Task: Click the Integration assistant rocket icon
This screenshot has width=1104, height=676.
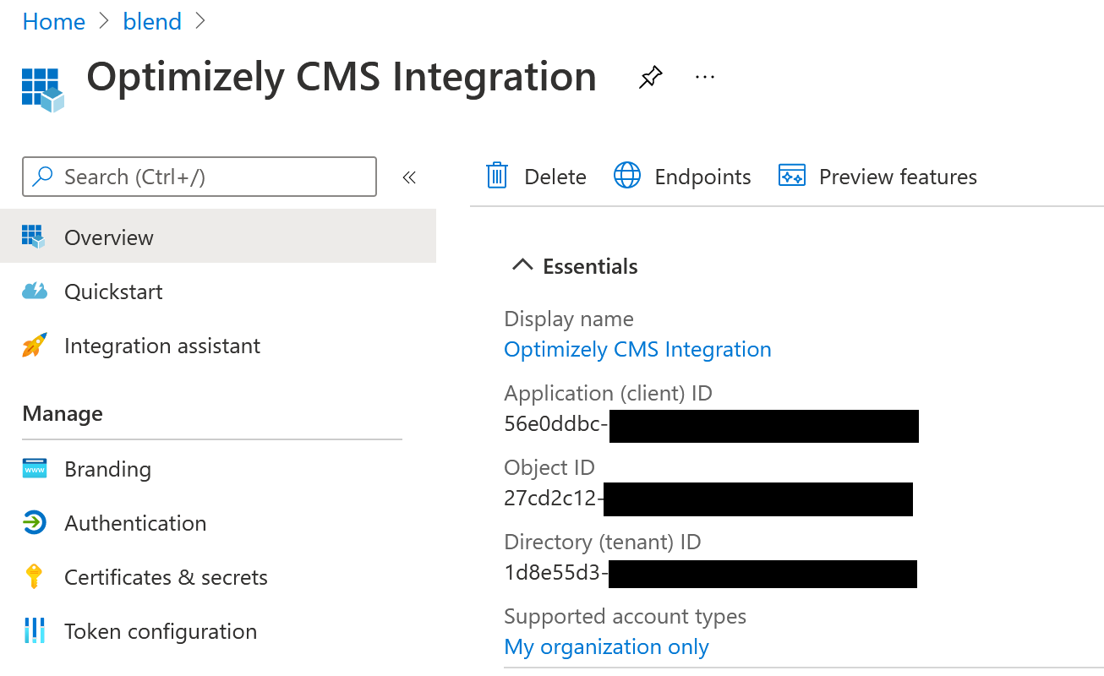Action: coord(34,345)
